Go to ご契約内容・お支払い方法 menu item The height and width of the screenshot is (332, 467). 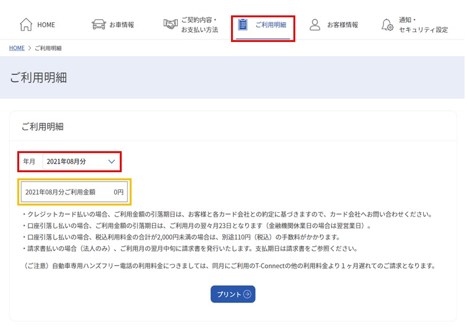(191, 25)
